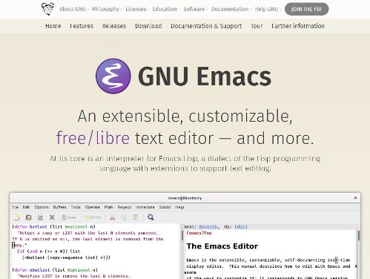Open the Regexp menu in Emacs

[x=124, y=207]
